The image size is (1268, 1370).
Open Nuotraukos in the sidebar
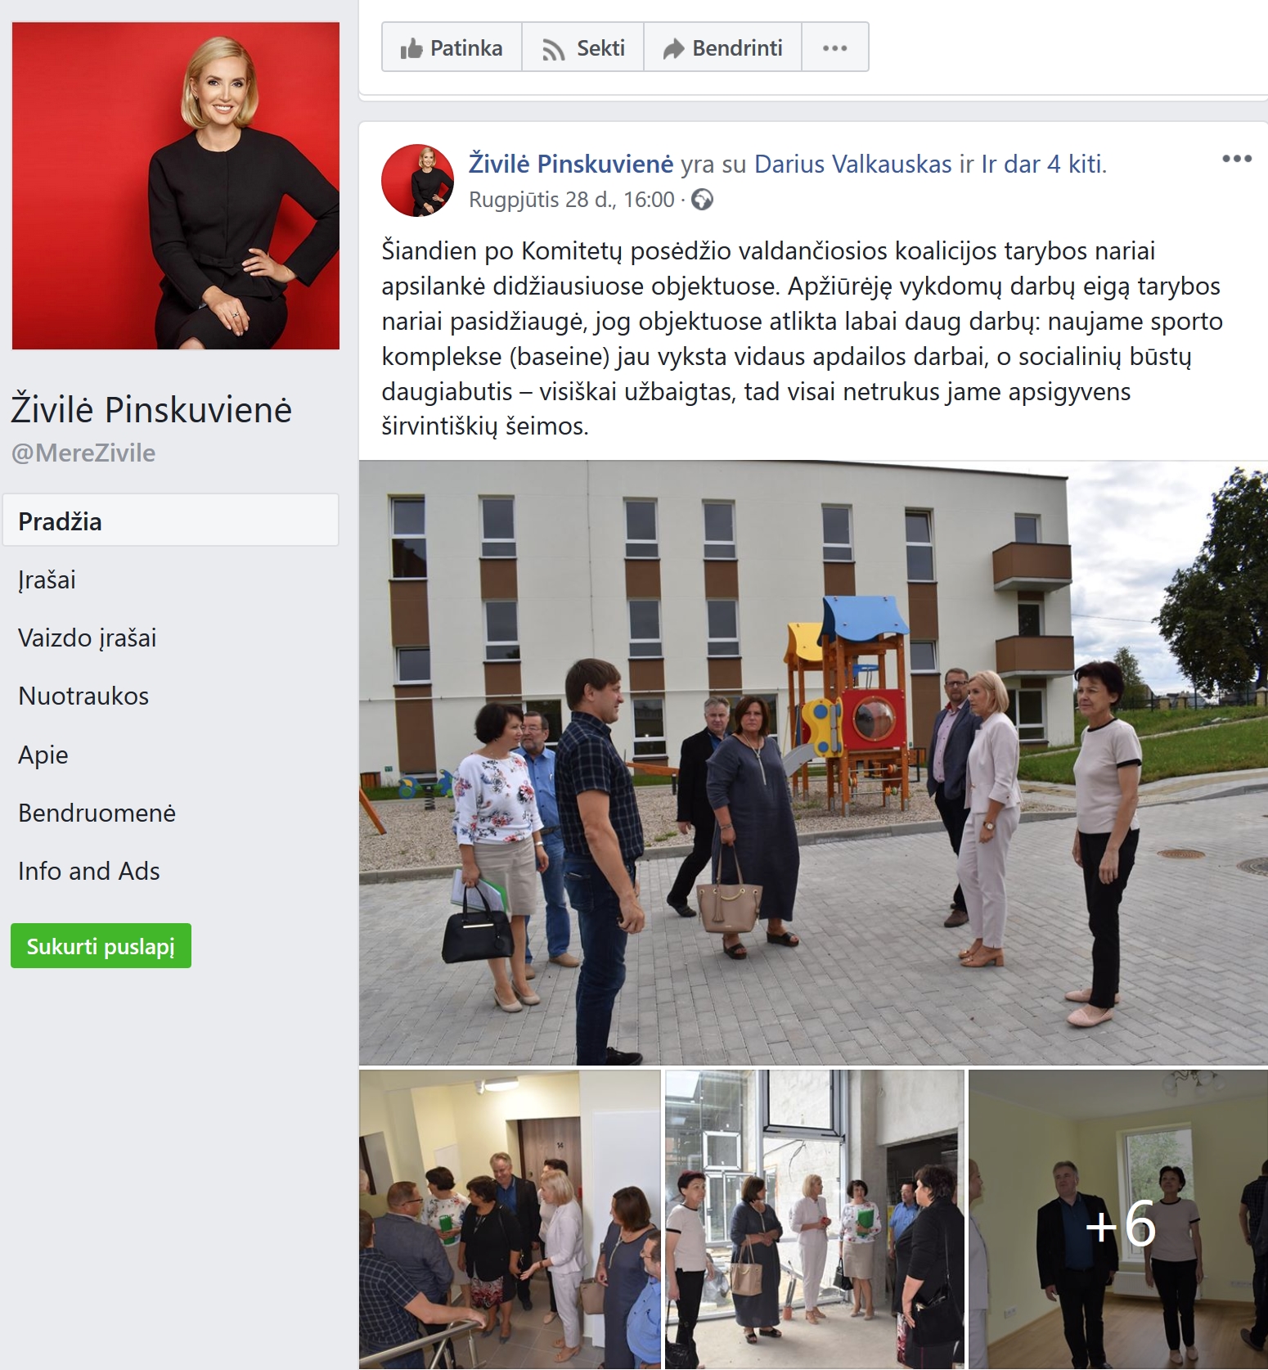83,696
